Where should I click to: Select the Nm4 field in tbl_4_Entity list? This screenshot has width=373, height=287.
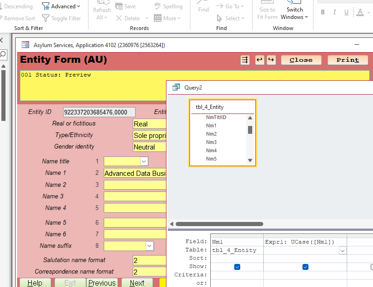point(212,150)
